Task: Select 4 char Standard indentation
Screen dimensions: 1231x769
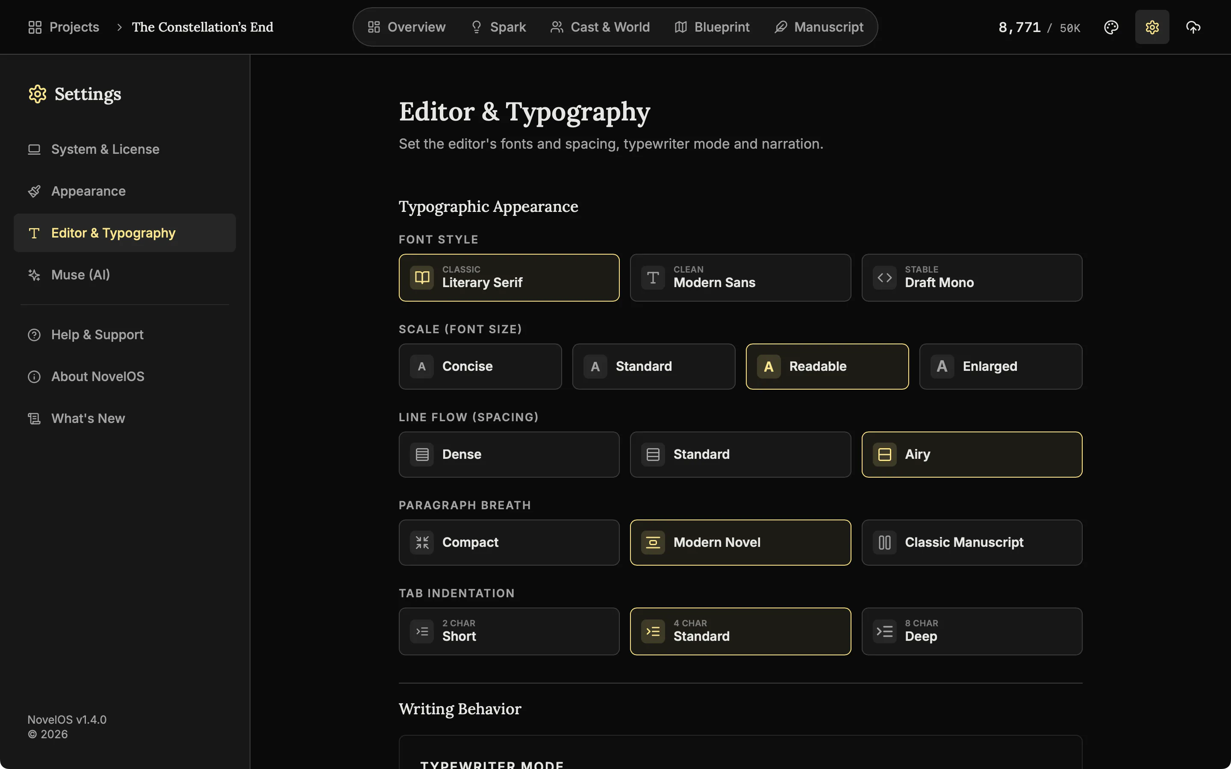Action: [740, 631]
